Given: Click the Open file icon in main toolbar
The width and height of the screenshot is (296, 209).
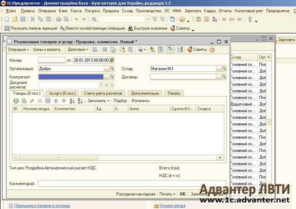Looking at the screenshot, I should (x=15, y=19).
